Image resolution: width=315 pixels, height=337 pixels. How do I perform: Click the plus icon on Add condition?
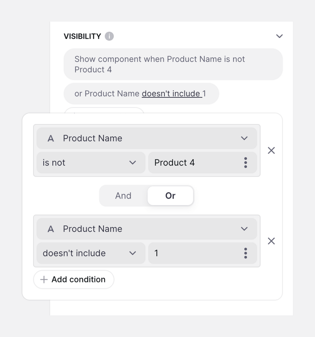click(x=44, y=280)
